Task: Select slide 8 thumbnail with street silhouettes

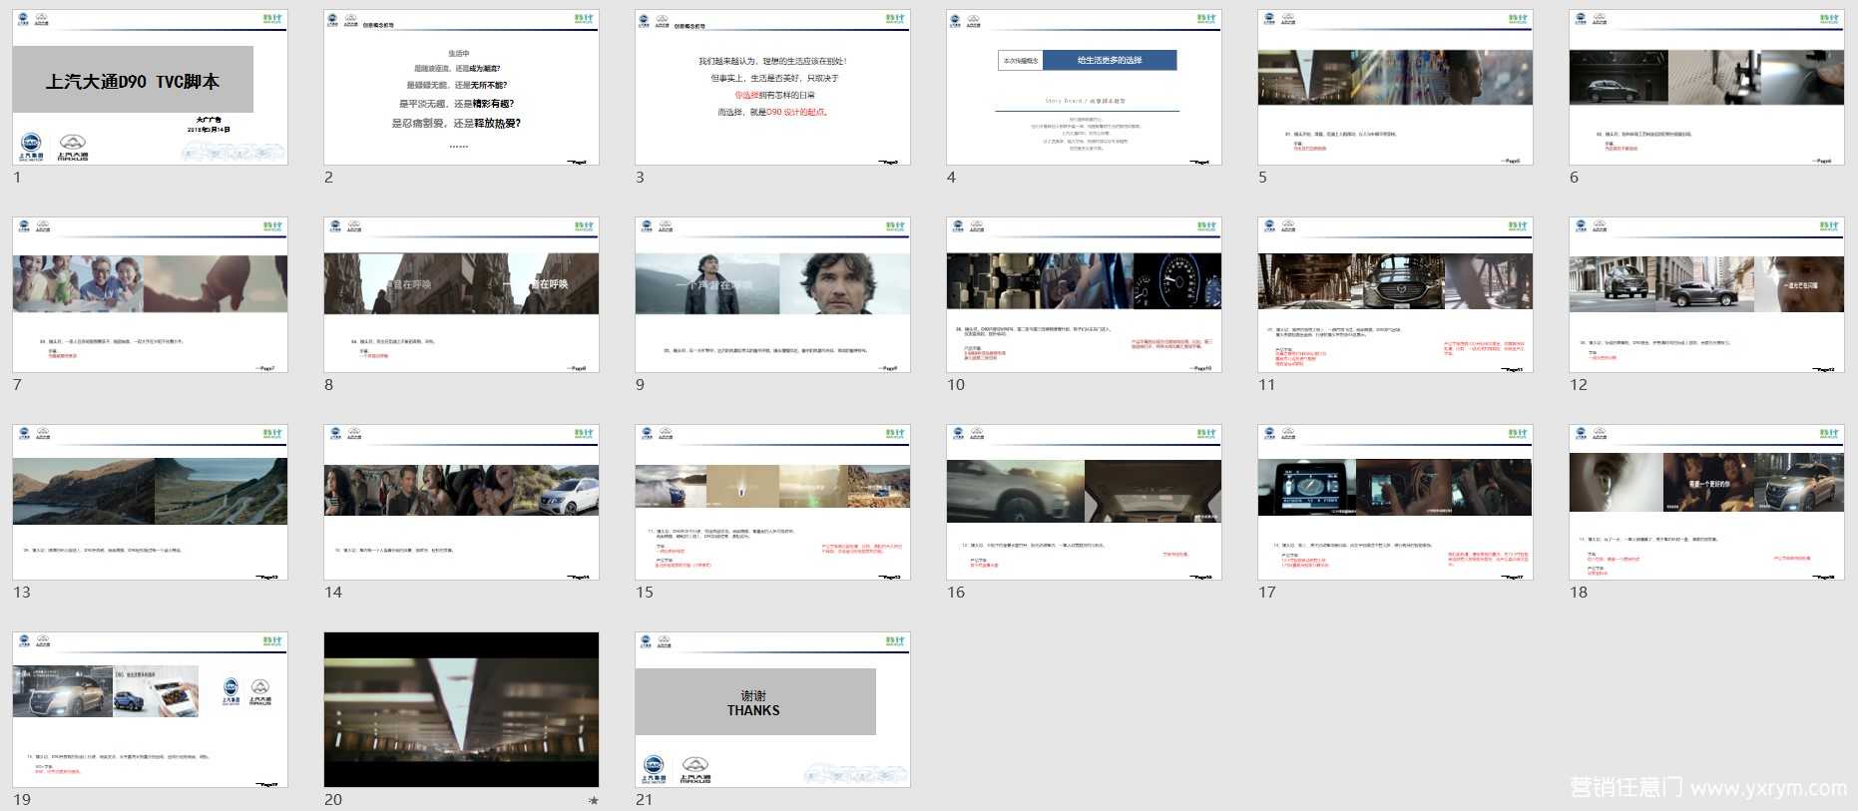Action: point(462,295)
